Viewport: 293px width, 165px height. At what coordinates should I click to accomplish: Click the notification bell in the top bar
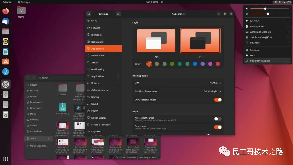(162, 2)
